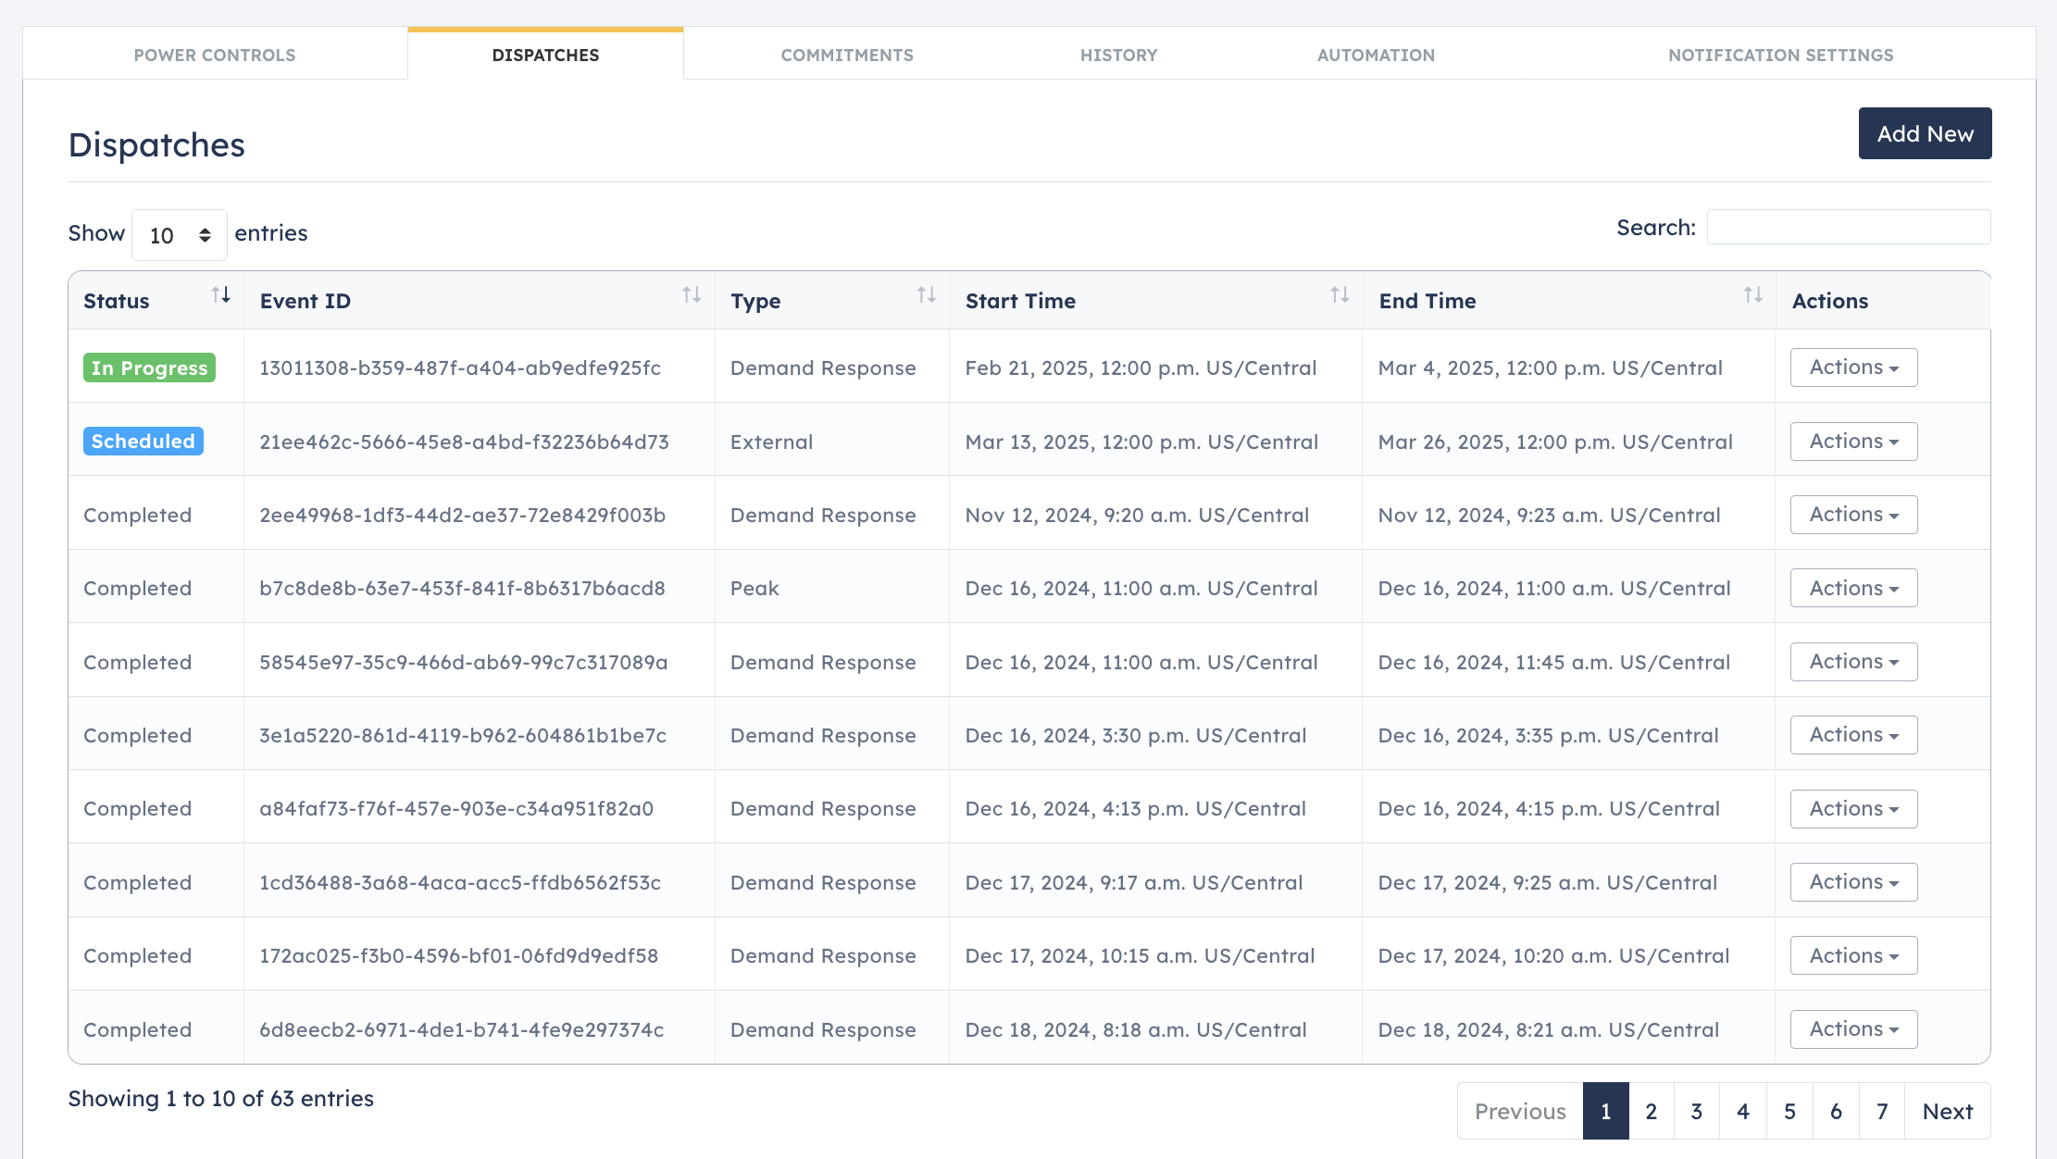Click event ID a84faf73-f76f-457e-903e-c34a951f82a0
The width and height of the screenshot is (2057, 1159).
tap(456, 808)
